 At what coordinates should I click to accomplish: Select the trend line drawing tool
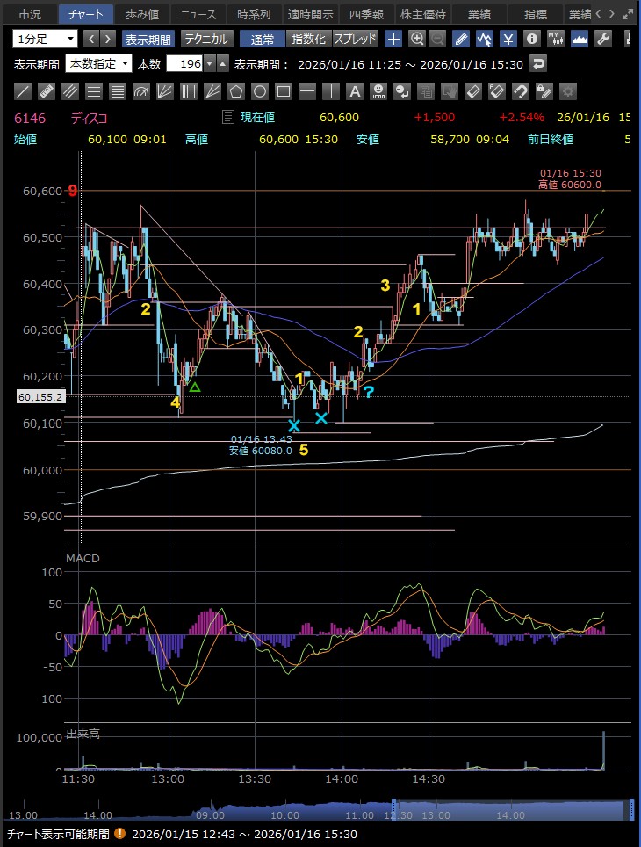pyautogui.click(x=24, y=91)
